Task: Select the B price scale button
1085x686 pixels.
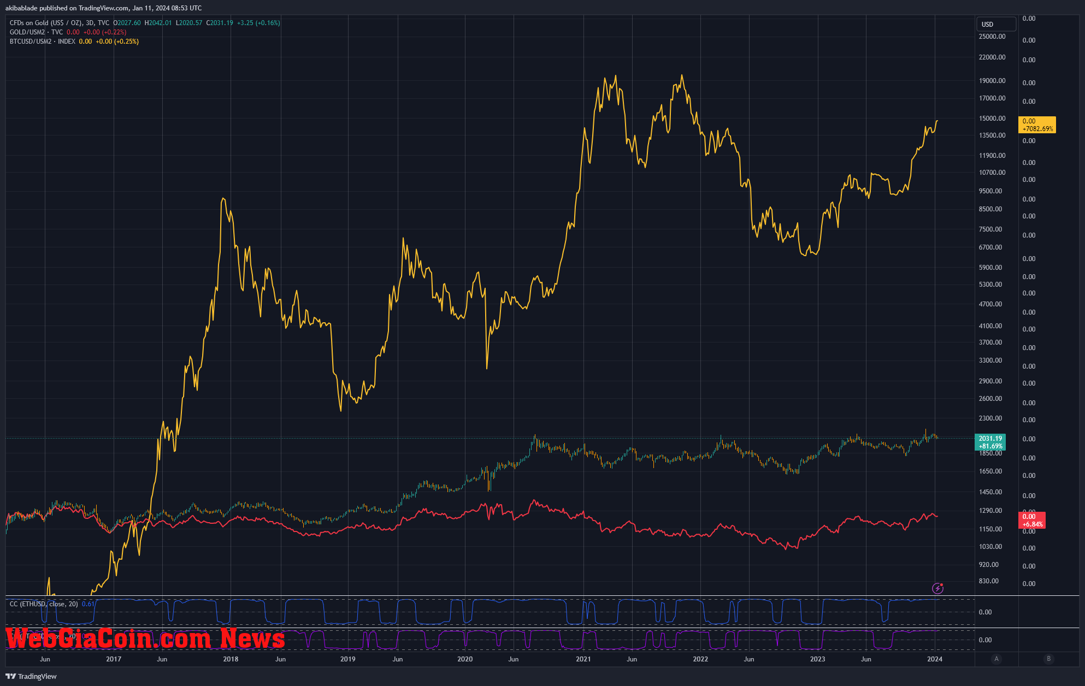Action: 1048,659
